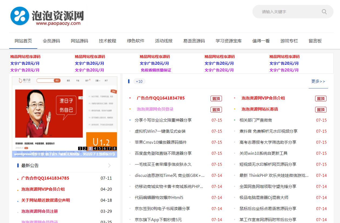Go to 值得一看 section

click(x=261, y=41)
